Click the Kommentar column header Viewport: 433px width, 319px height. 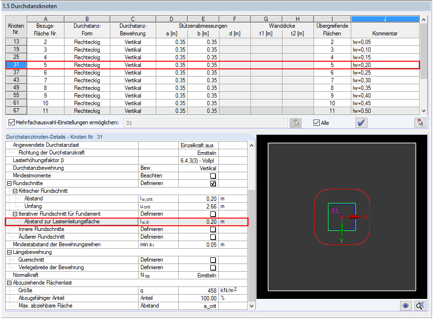385,27
